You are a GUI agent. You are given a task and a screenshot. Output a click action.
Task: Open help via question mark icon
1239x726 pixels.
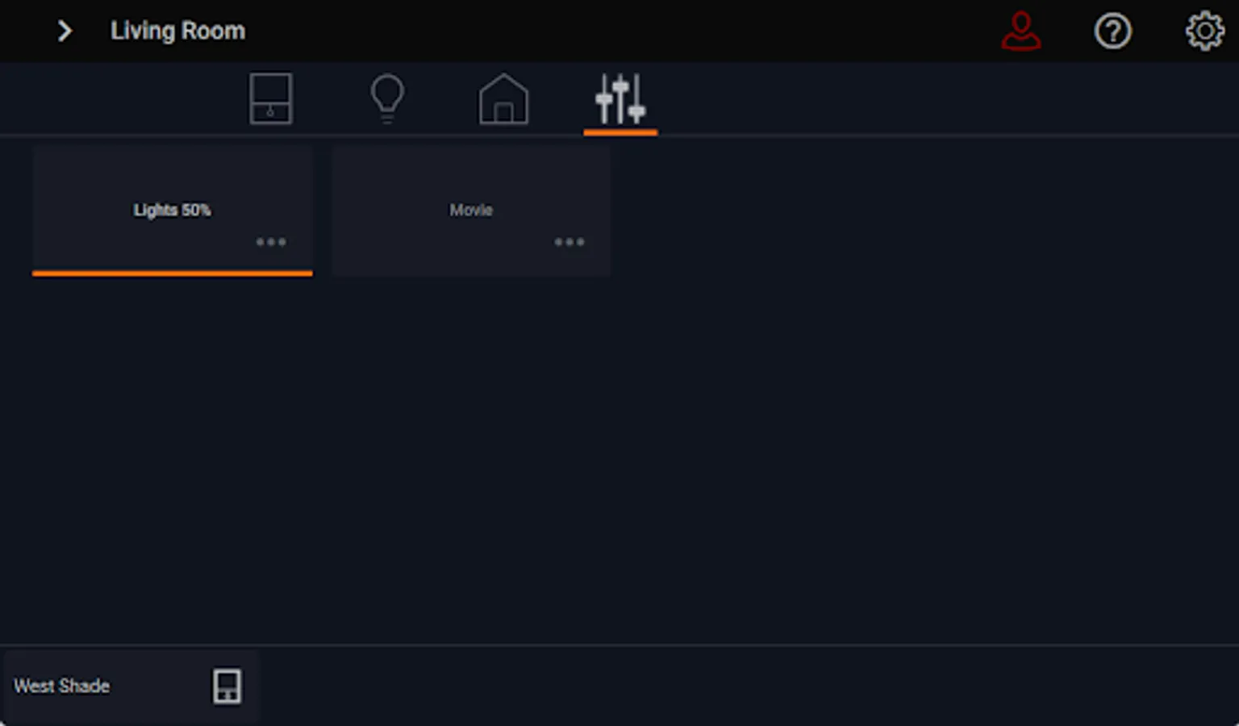click(x=1112, y=31)
